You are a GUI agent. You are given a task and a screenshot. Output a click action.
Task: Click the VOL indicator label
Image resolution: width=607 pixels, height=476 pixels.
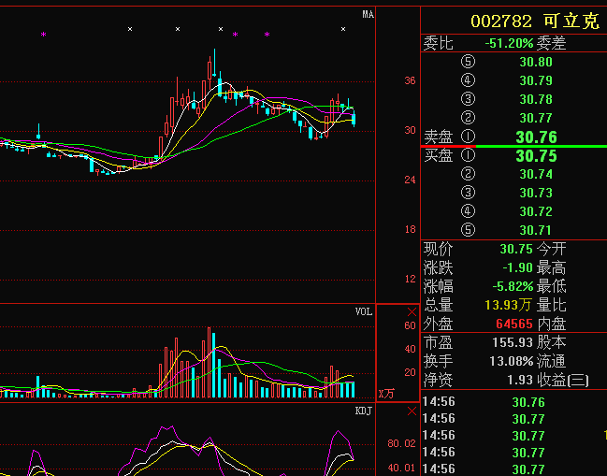364,311
